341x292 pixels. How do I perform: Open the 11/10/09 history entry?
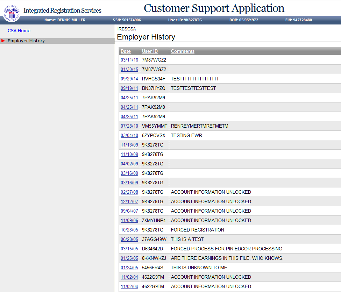(129, 154)
